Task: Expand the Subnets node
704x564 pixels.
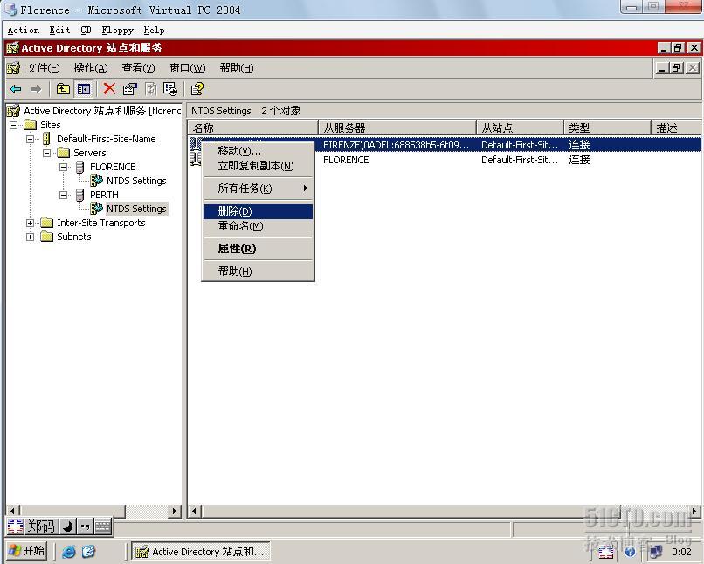Action: [x=30, y=237]
